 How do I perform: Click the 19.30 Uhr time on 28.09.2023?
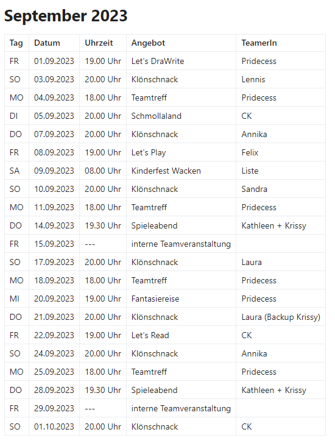point(103,390)
